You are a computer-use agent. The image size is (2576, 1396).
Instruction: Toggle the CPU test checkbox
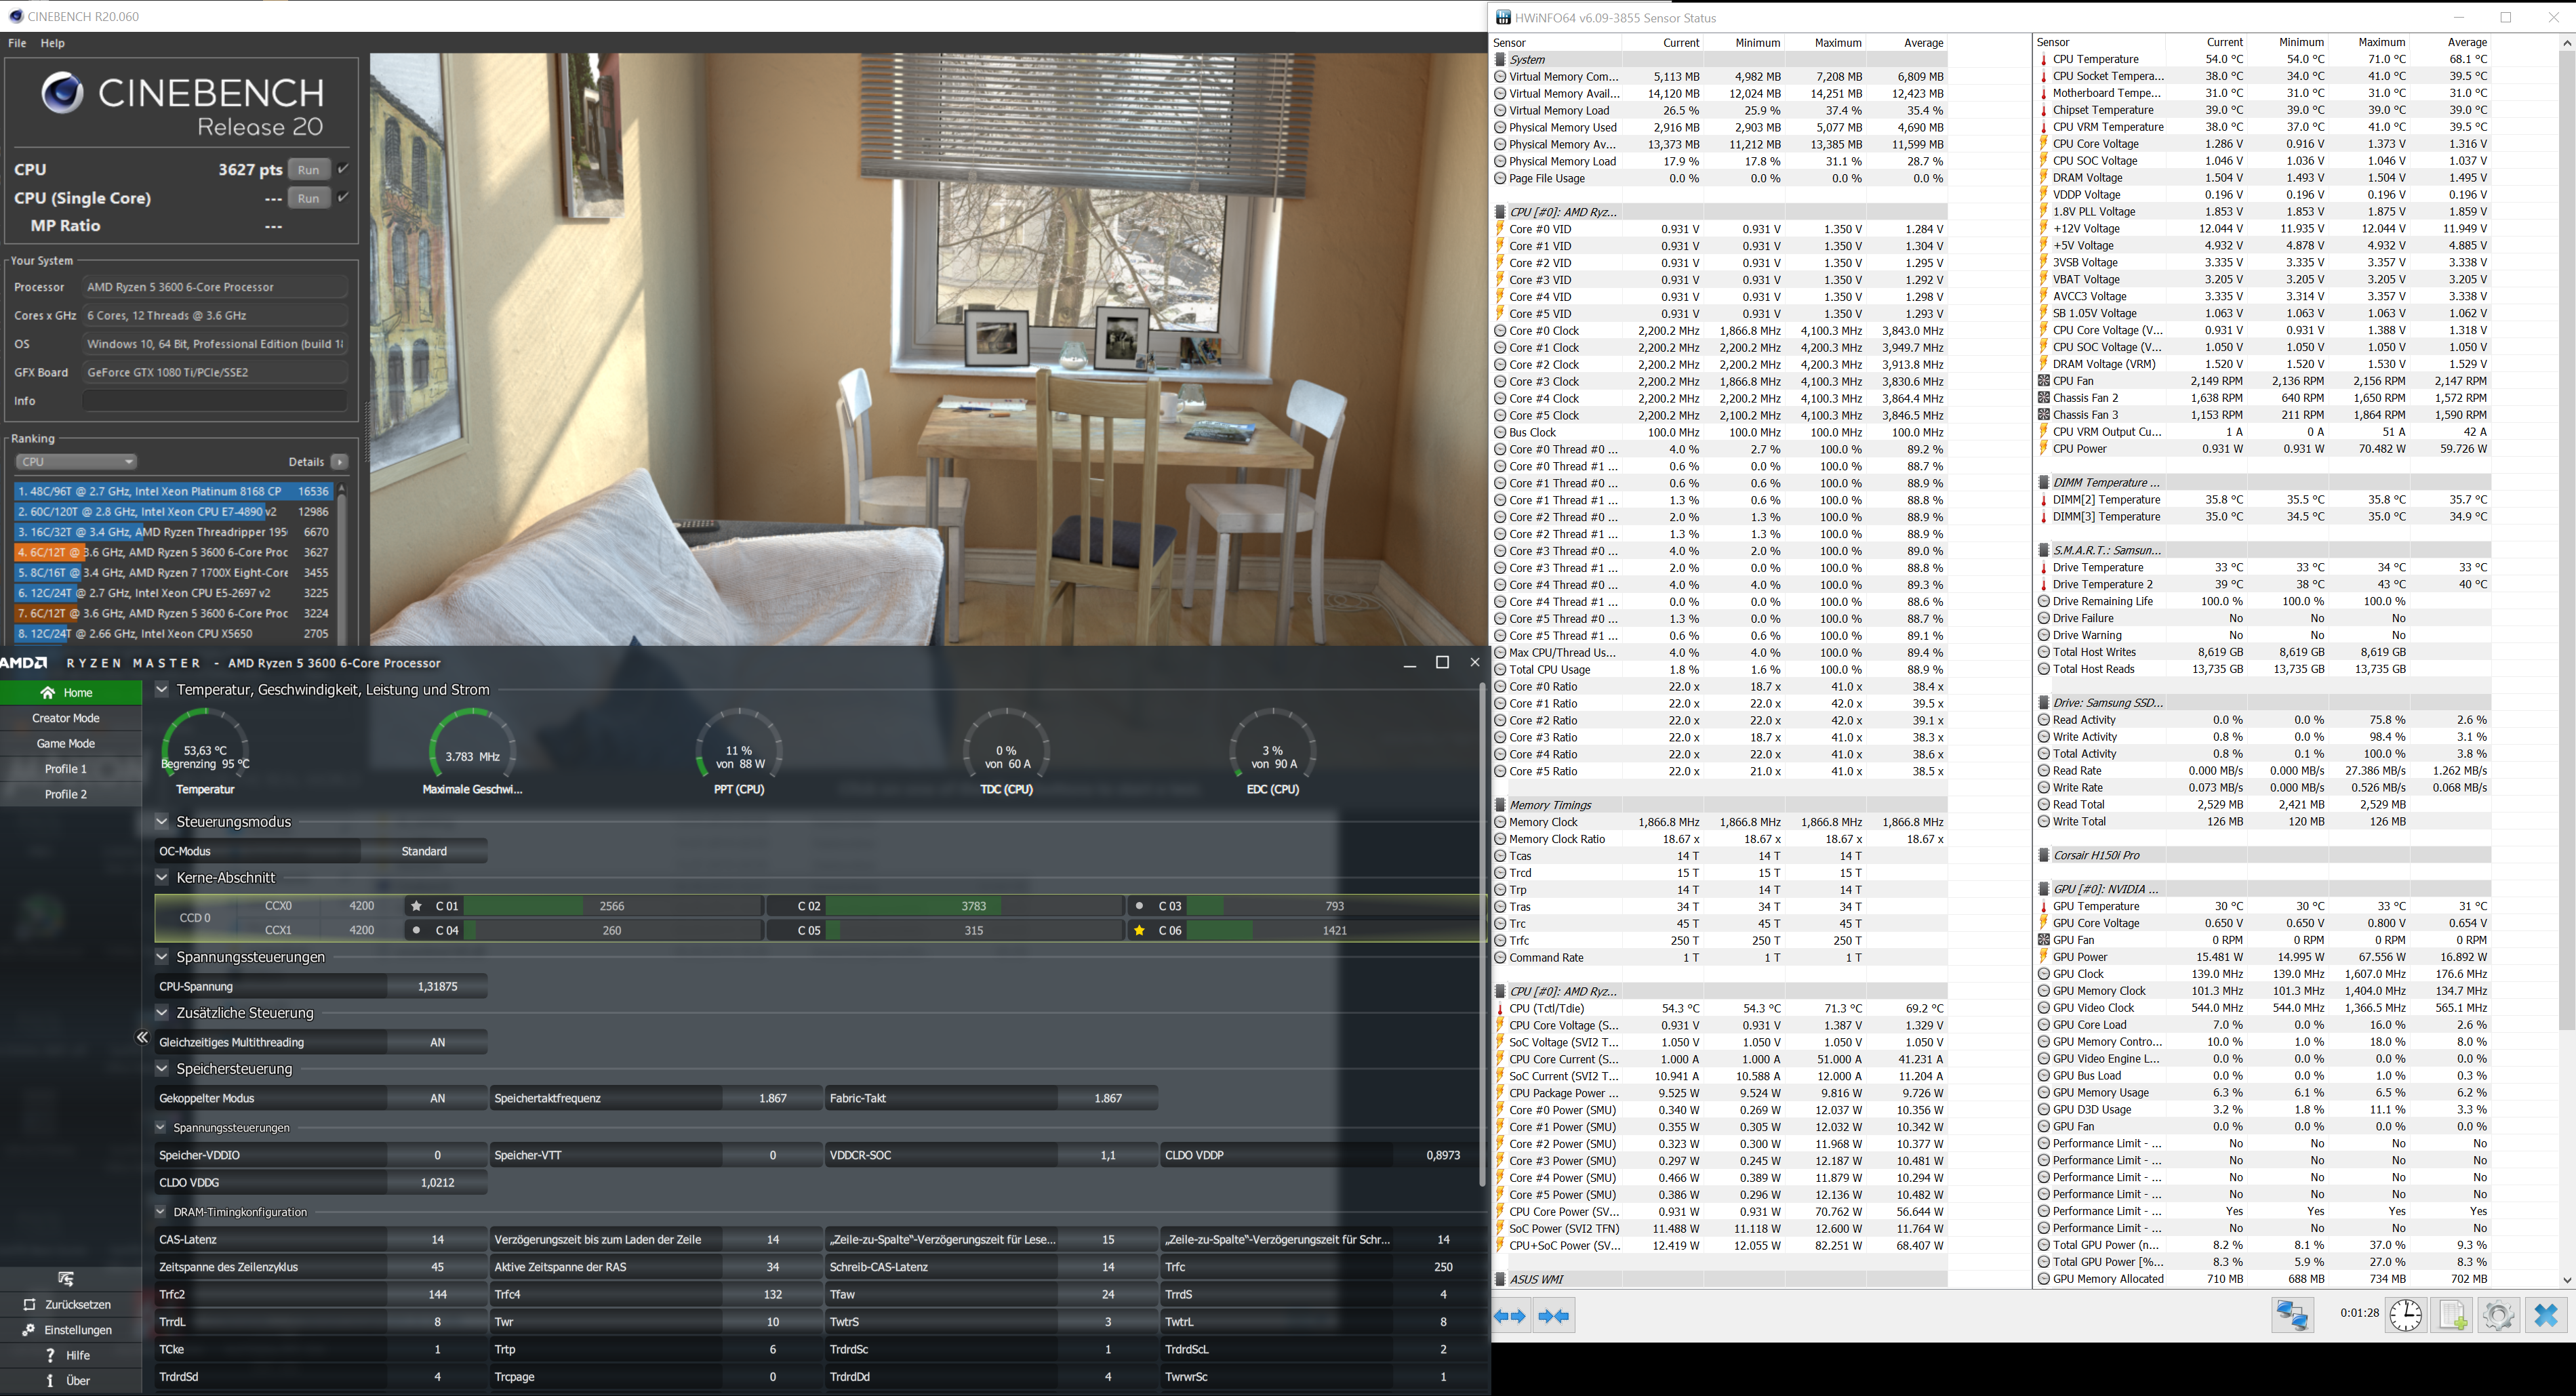[x=343, y=168]
